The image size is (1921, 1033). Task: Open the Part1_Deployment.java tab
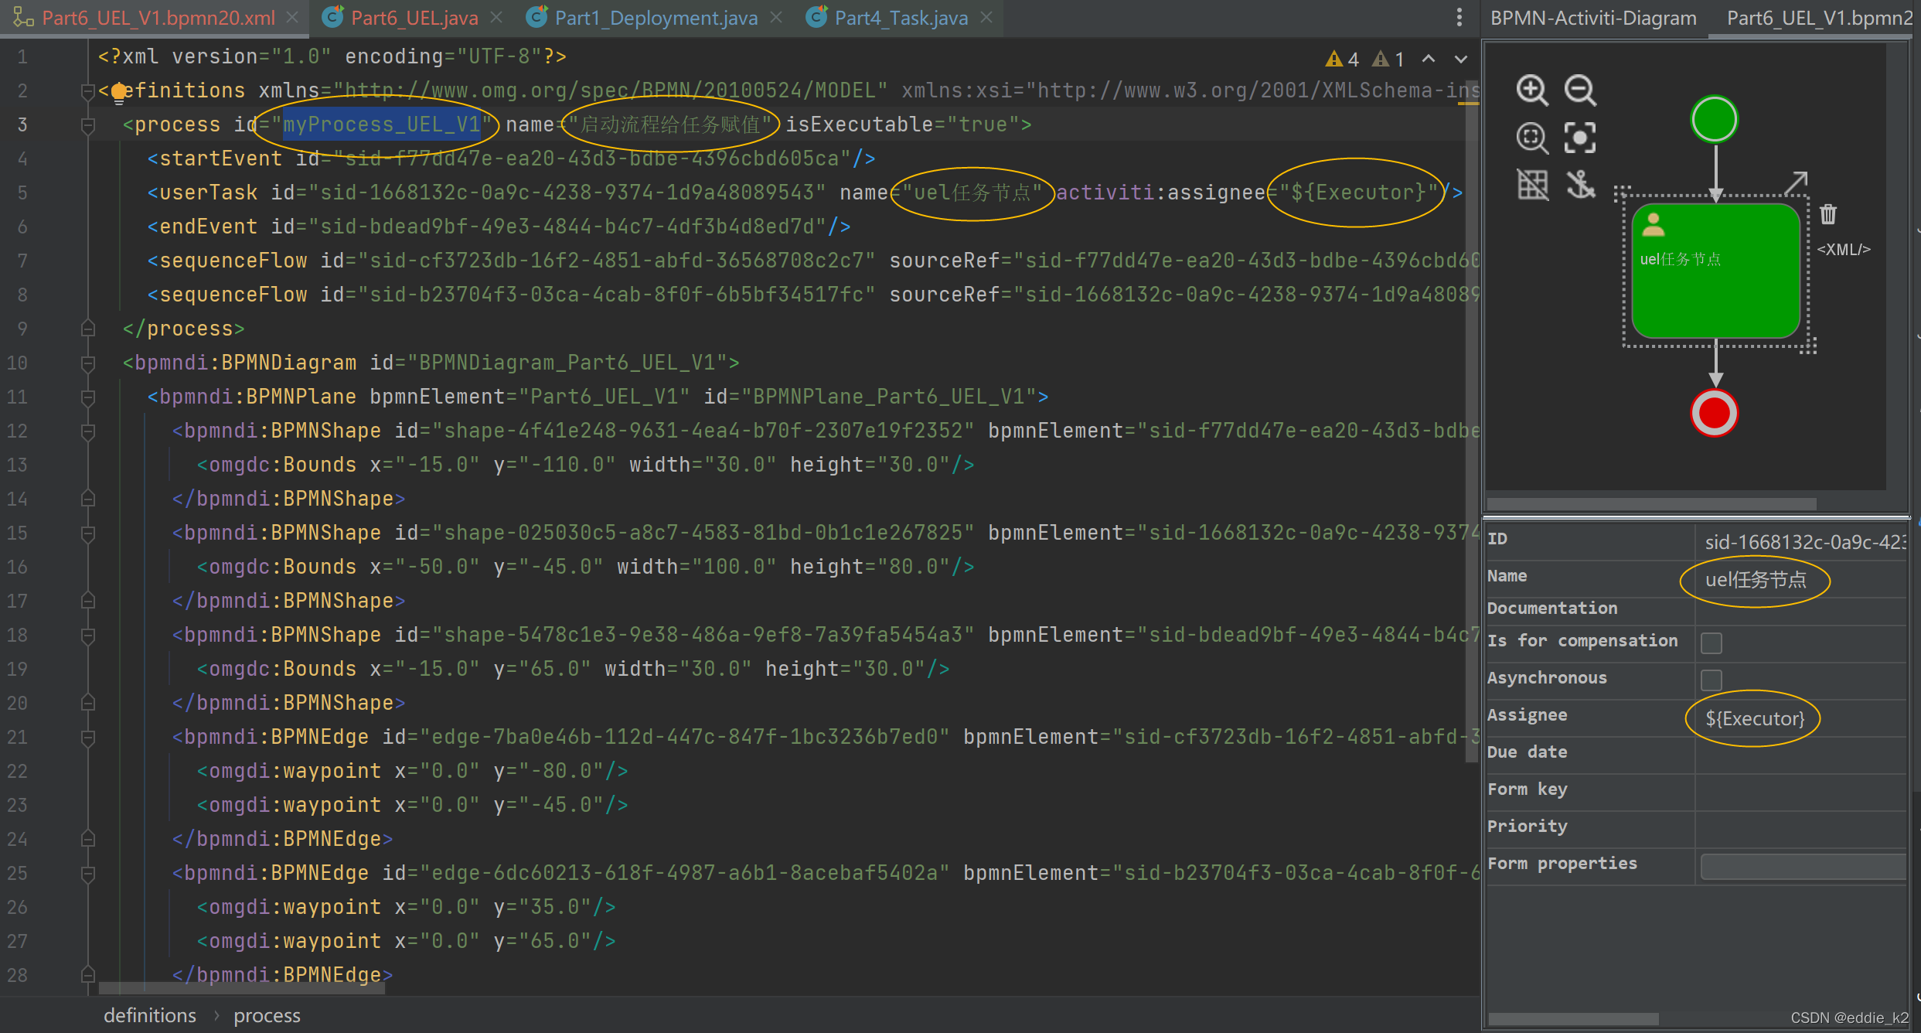(x=656, y=18)
